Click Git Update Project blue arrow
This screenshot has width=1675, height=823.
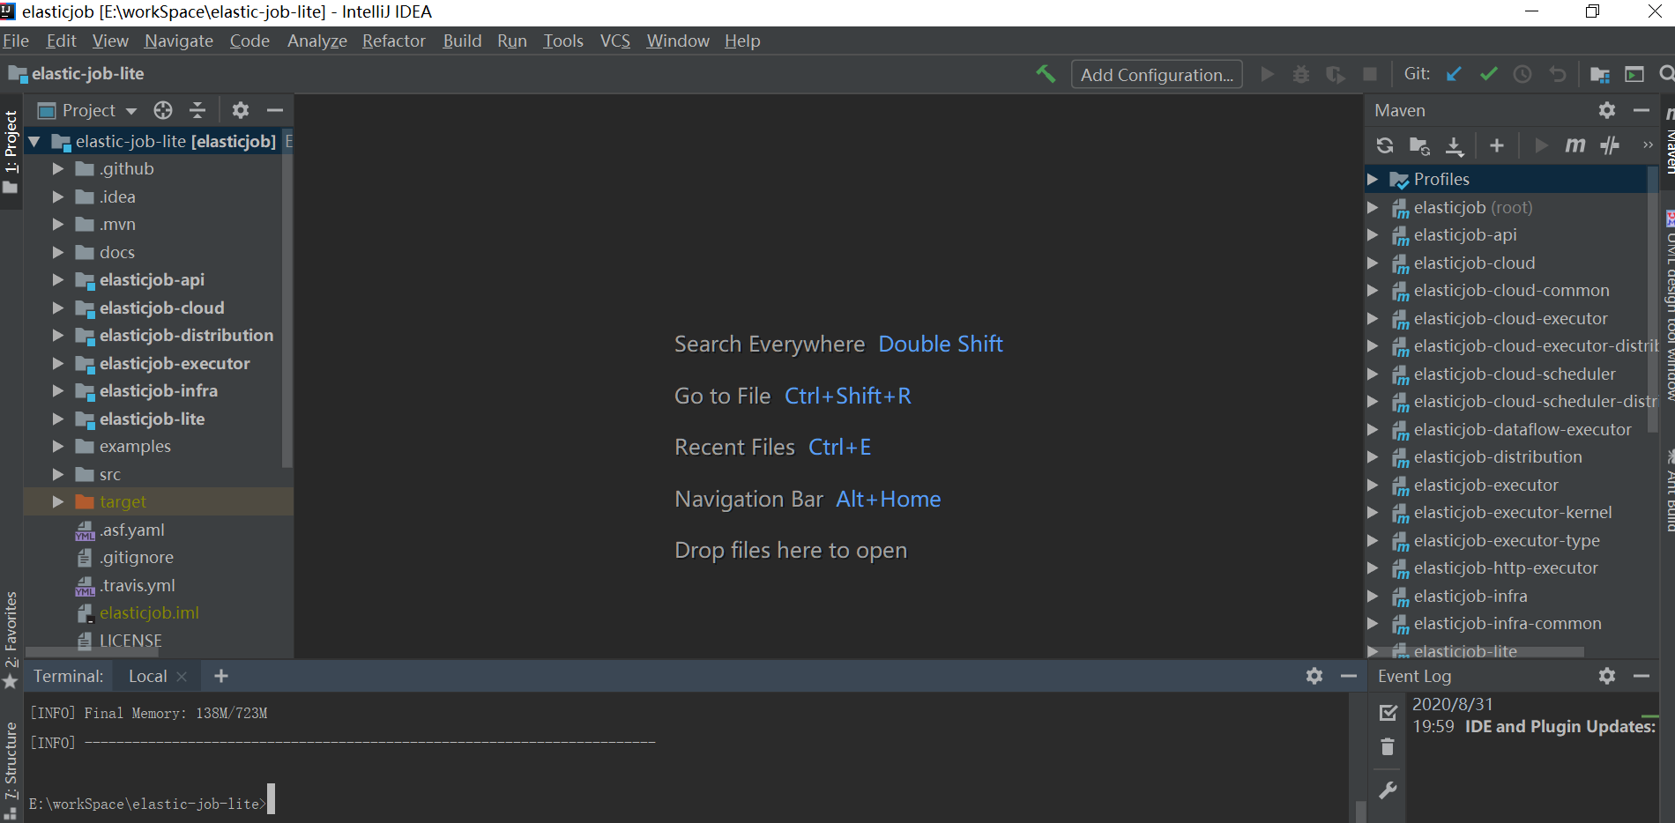tap(1455, 74)
